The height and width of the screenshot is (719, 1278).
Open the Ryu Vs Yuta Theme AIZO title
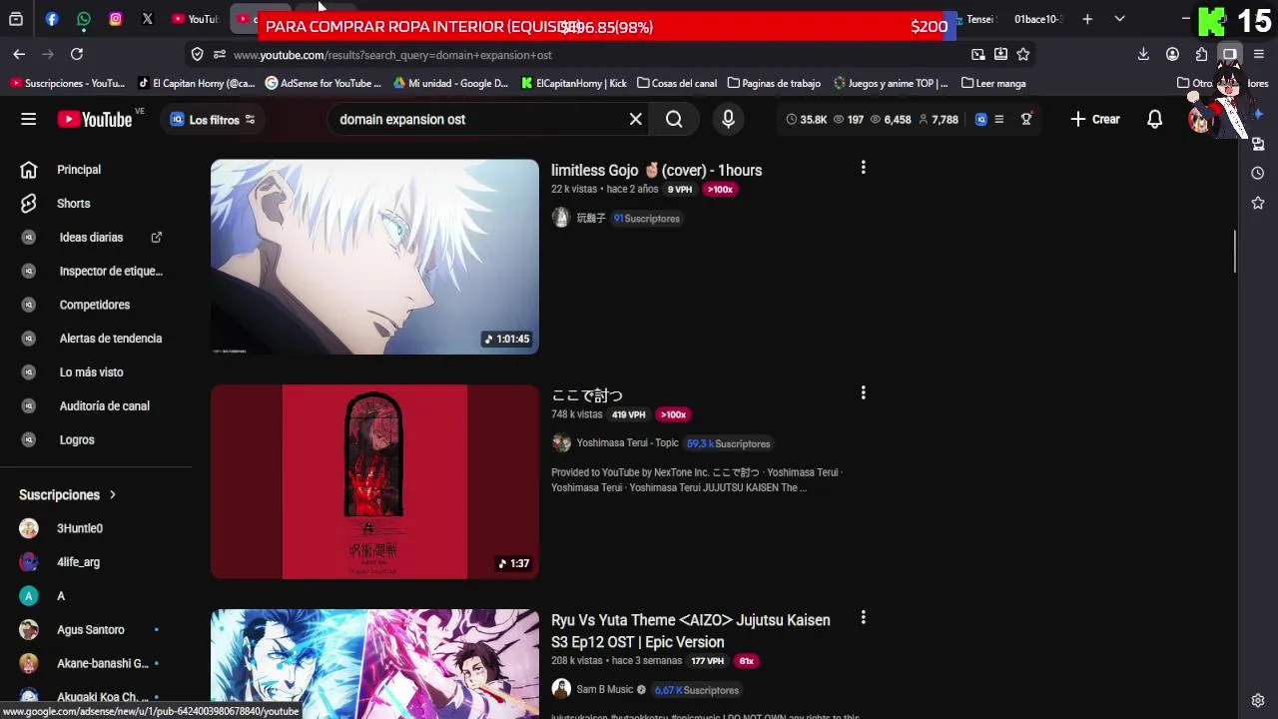click(x=691, y=631)
